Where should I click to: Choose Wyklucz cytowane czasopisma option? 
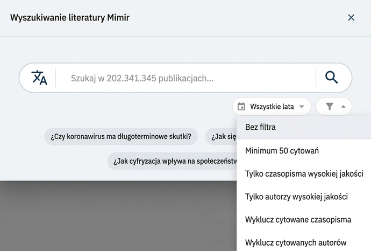tap(304, 220)
